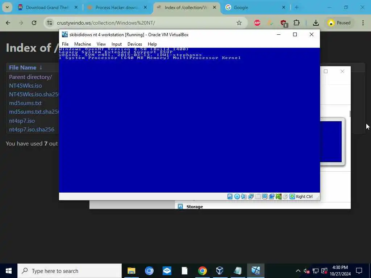Open the nt4sp7.iso link
371x278 pixels.
pyautogui.click(x=22, y=121)
